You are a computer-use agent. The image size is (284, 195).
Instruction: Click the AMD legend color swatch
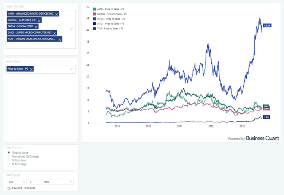tap(95, 9)
